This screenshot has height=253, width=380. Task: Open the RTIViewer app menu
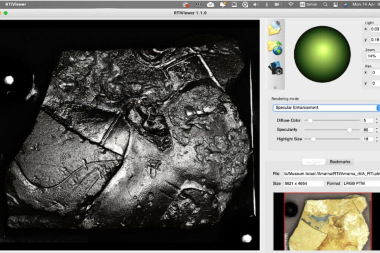(16, 4)
